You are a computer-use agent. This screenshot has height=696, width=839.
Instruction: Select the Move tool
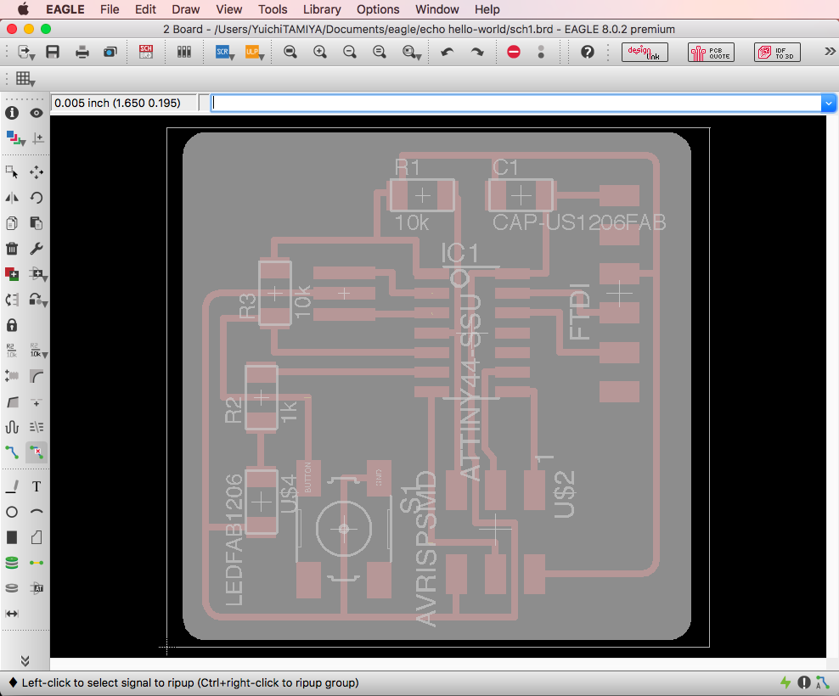coord(37,172)
